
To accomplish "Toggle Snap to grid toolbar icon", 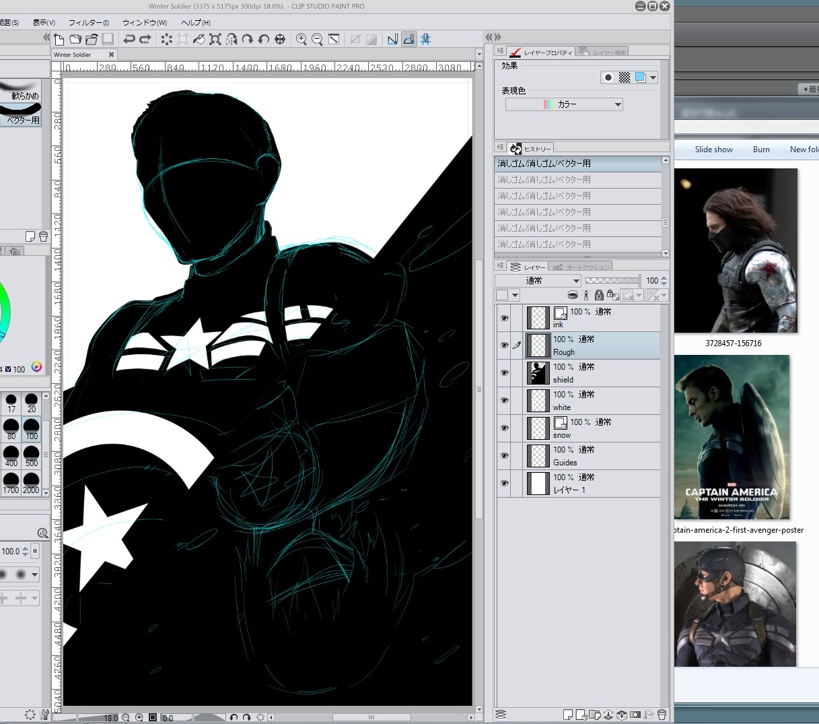I will coord(425,40).
